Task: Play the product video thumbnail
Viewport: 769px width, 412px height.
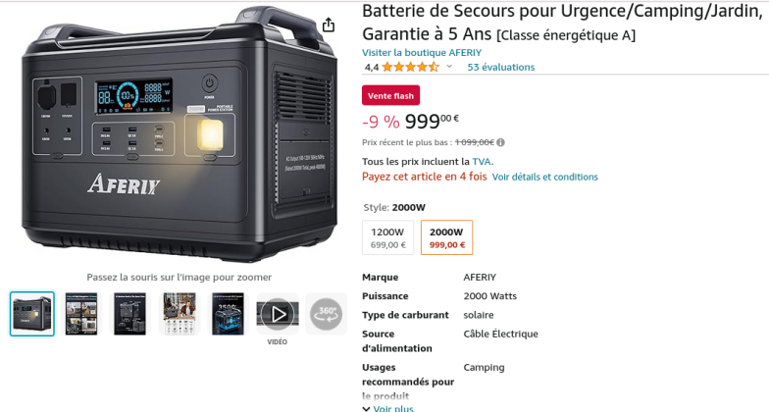Action: [x=278, y=314]
